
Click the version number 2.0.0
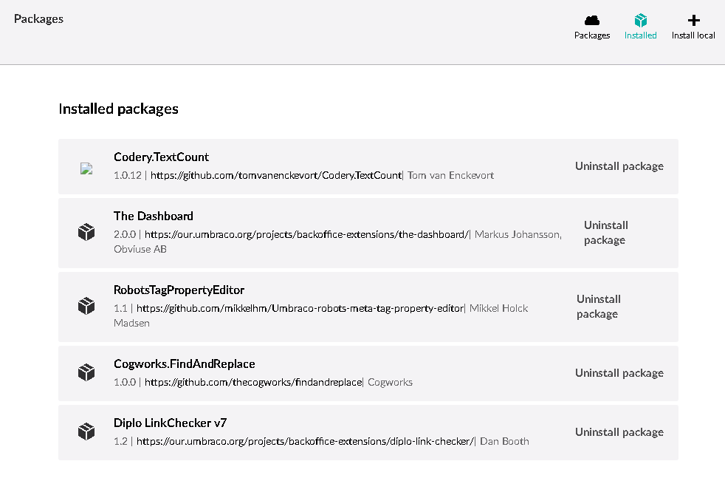pyautogui.click(x=125, y=234)
